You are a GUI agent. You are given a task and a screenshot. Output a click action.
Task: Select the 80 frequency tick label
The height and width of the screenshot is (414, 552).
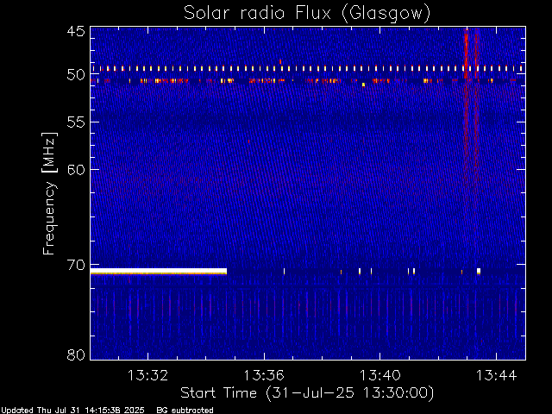click(76, 354)
